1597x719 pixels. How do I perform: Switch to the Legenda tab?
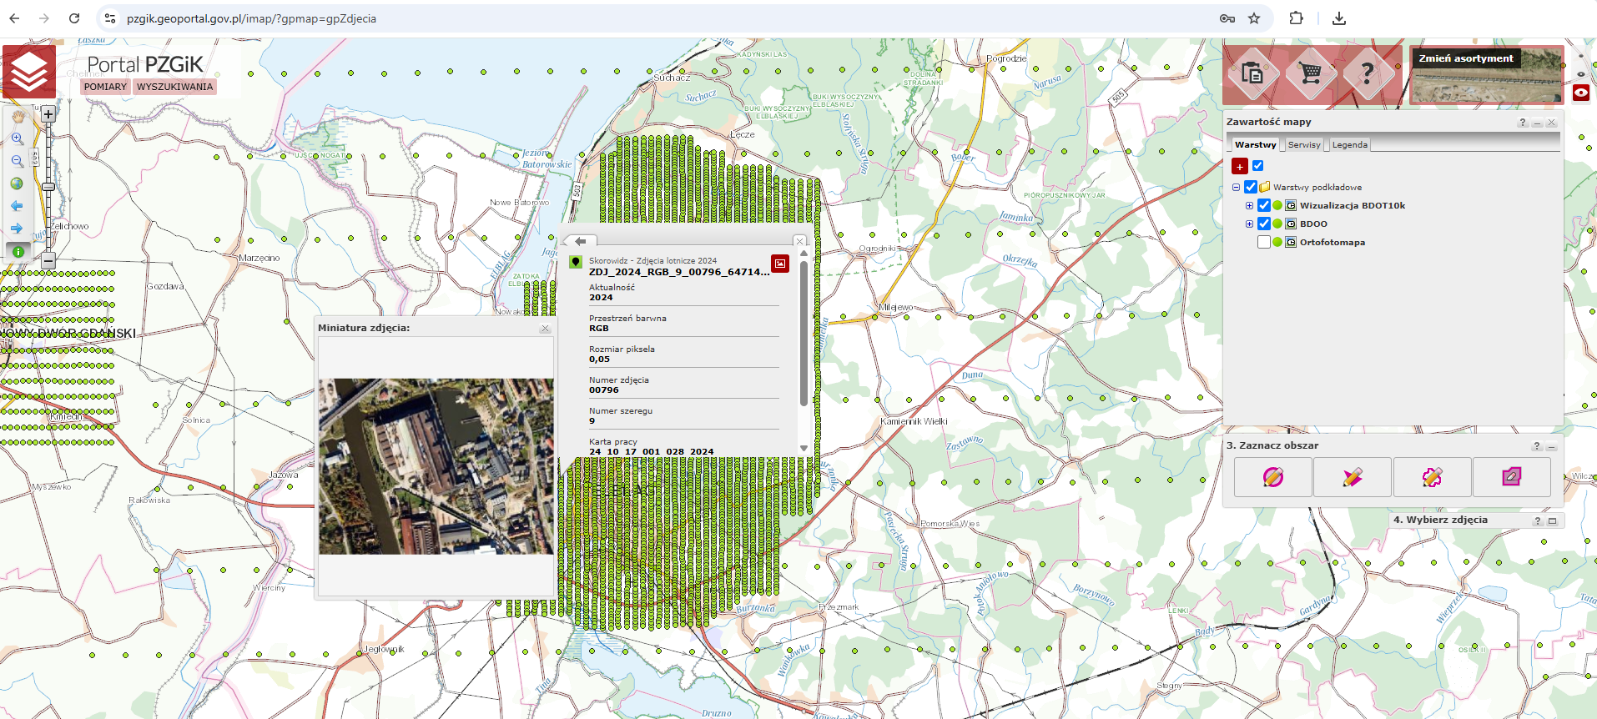point(1349,144)
